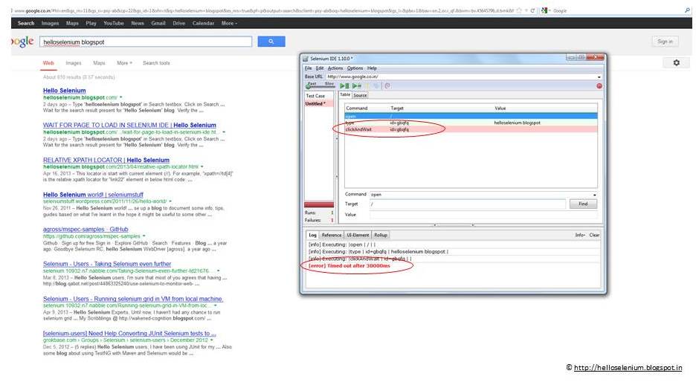Adjust the Fast-Slow speed slider
696x382 pixels.
coord(309,86)
